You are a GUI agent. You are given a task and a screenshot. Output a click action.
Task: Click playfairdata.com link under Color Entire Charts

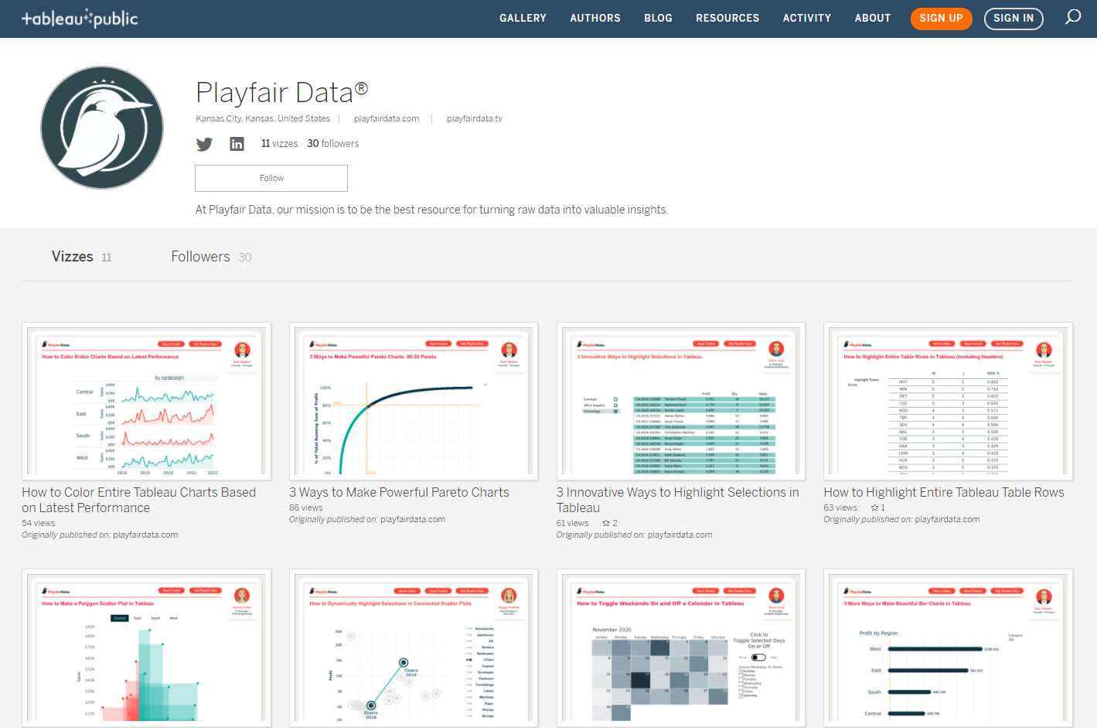point(145,535)
